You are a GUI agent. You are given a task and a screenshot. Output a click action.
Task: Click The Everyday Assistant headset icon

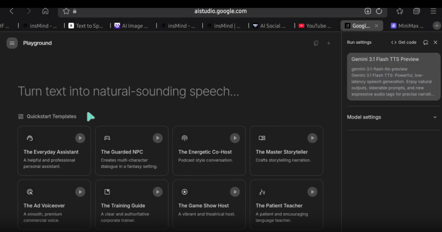(29, 138)
